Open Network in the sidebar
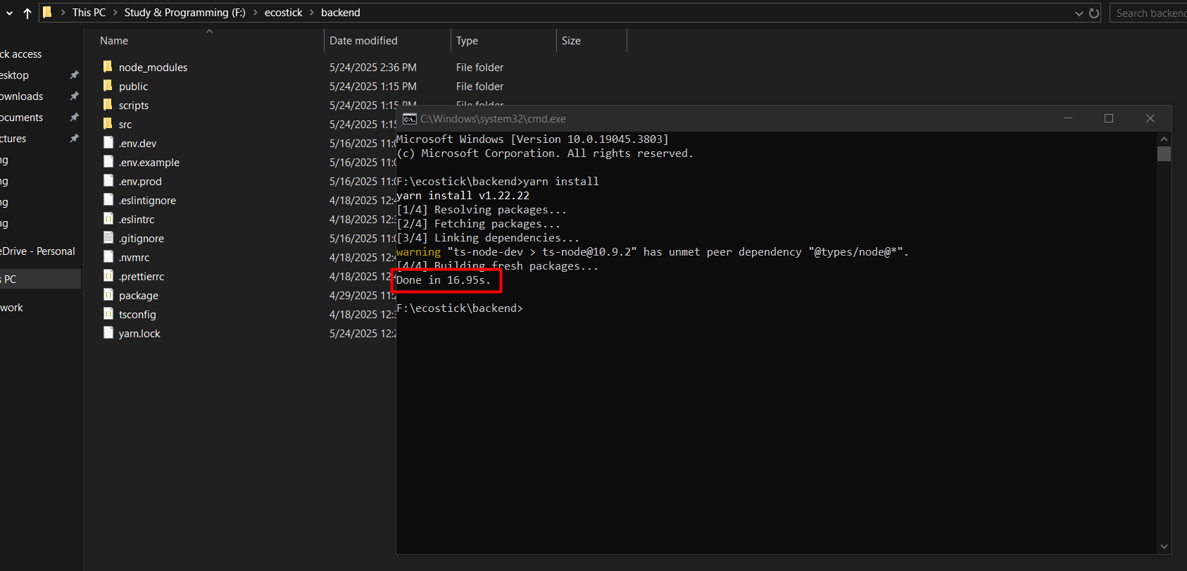 [12, 308]
